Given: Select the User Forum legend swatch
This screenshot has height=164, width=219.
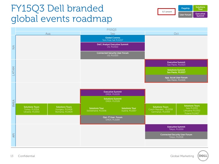Looking at the screenshot, I should pos(185,15).
